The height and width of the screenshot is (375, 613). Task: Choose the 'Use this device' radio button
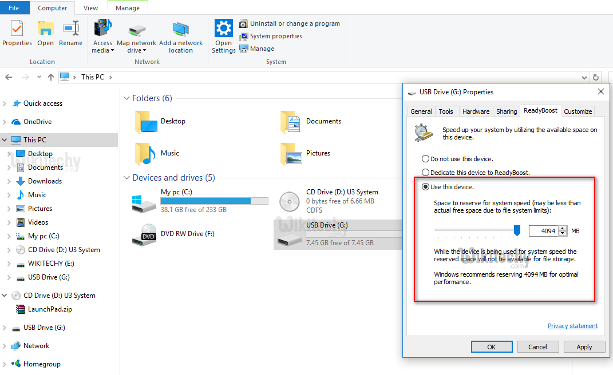pos(425,187)
